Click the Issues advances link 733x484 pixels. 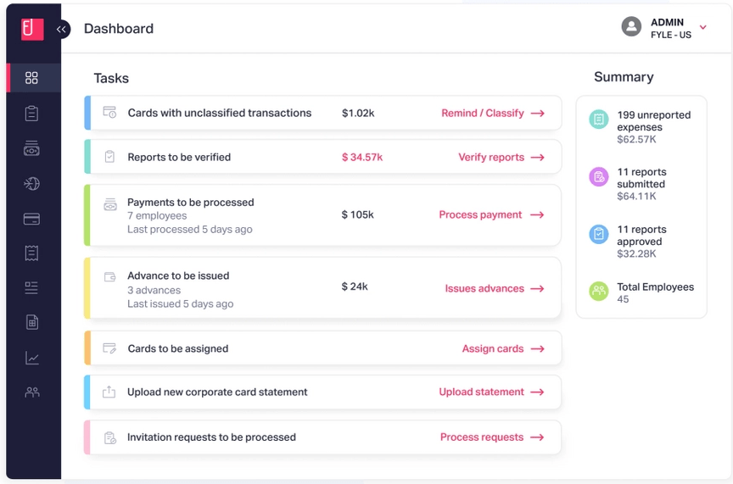(x=484, y=288)
